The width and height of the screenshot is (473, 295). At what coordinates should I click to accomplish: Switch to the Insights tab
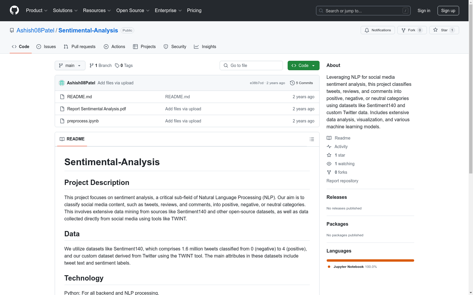(x=205, y=47)
